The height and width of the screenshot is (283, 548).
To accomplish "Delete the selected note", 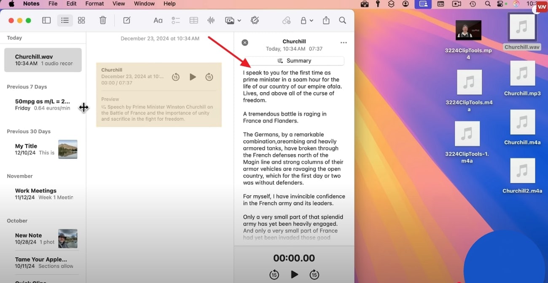I will (103, 20).
